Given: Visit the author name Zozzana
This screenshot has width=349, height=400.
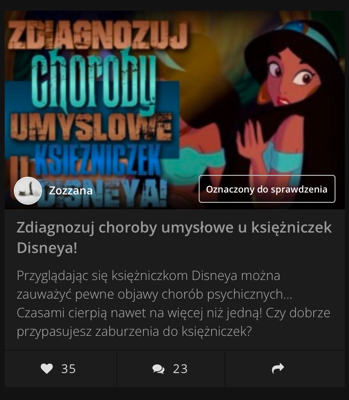Looking at the screenshot, I should coord(71,191).
